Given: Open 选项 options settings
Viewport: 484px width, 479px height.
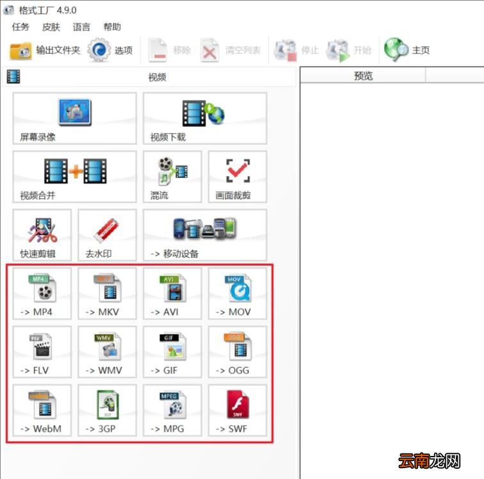Looking at the screenshot, I should (110, 50).
